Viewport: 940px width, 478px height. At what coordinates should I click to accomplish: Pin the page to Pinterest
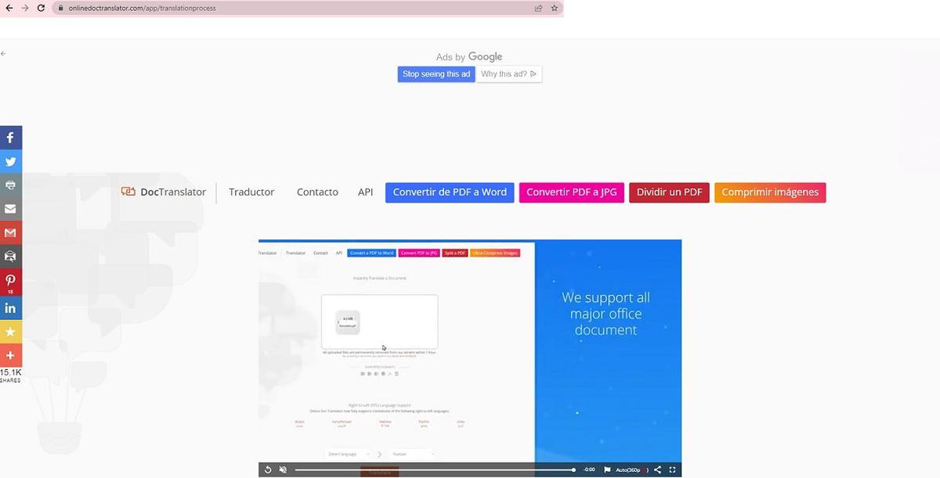pyautogui.click(x=10, y=280)
